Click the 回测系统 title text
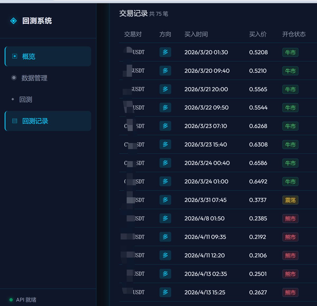Image resolution: width=317 pixels, height=306 pixels. 37,21
